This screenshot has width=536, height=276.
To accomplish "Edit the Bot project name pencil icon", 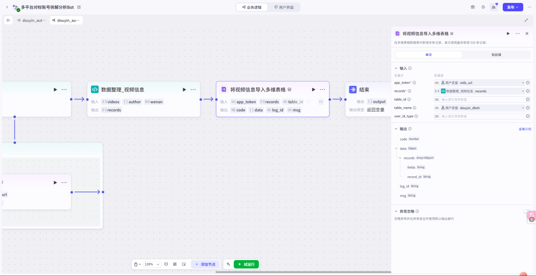I will pyautogui.click(x=79, y=7).
